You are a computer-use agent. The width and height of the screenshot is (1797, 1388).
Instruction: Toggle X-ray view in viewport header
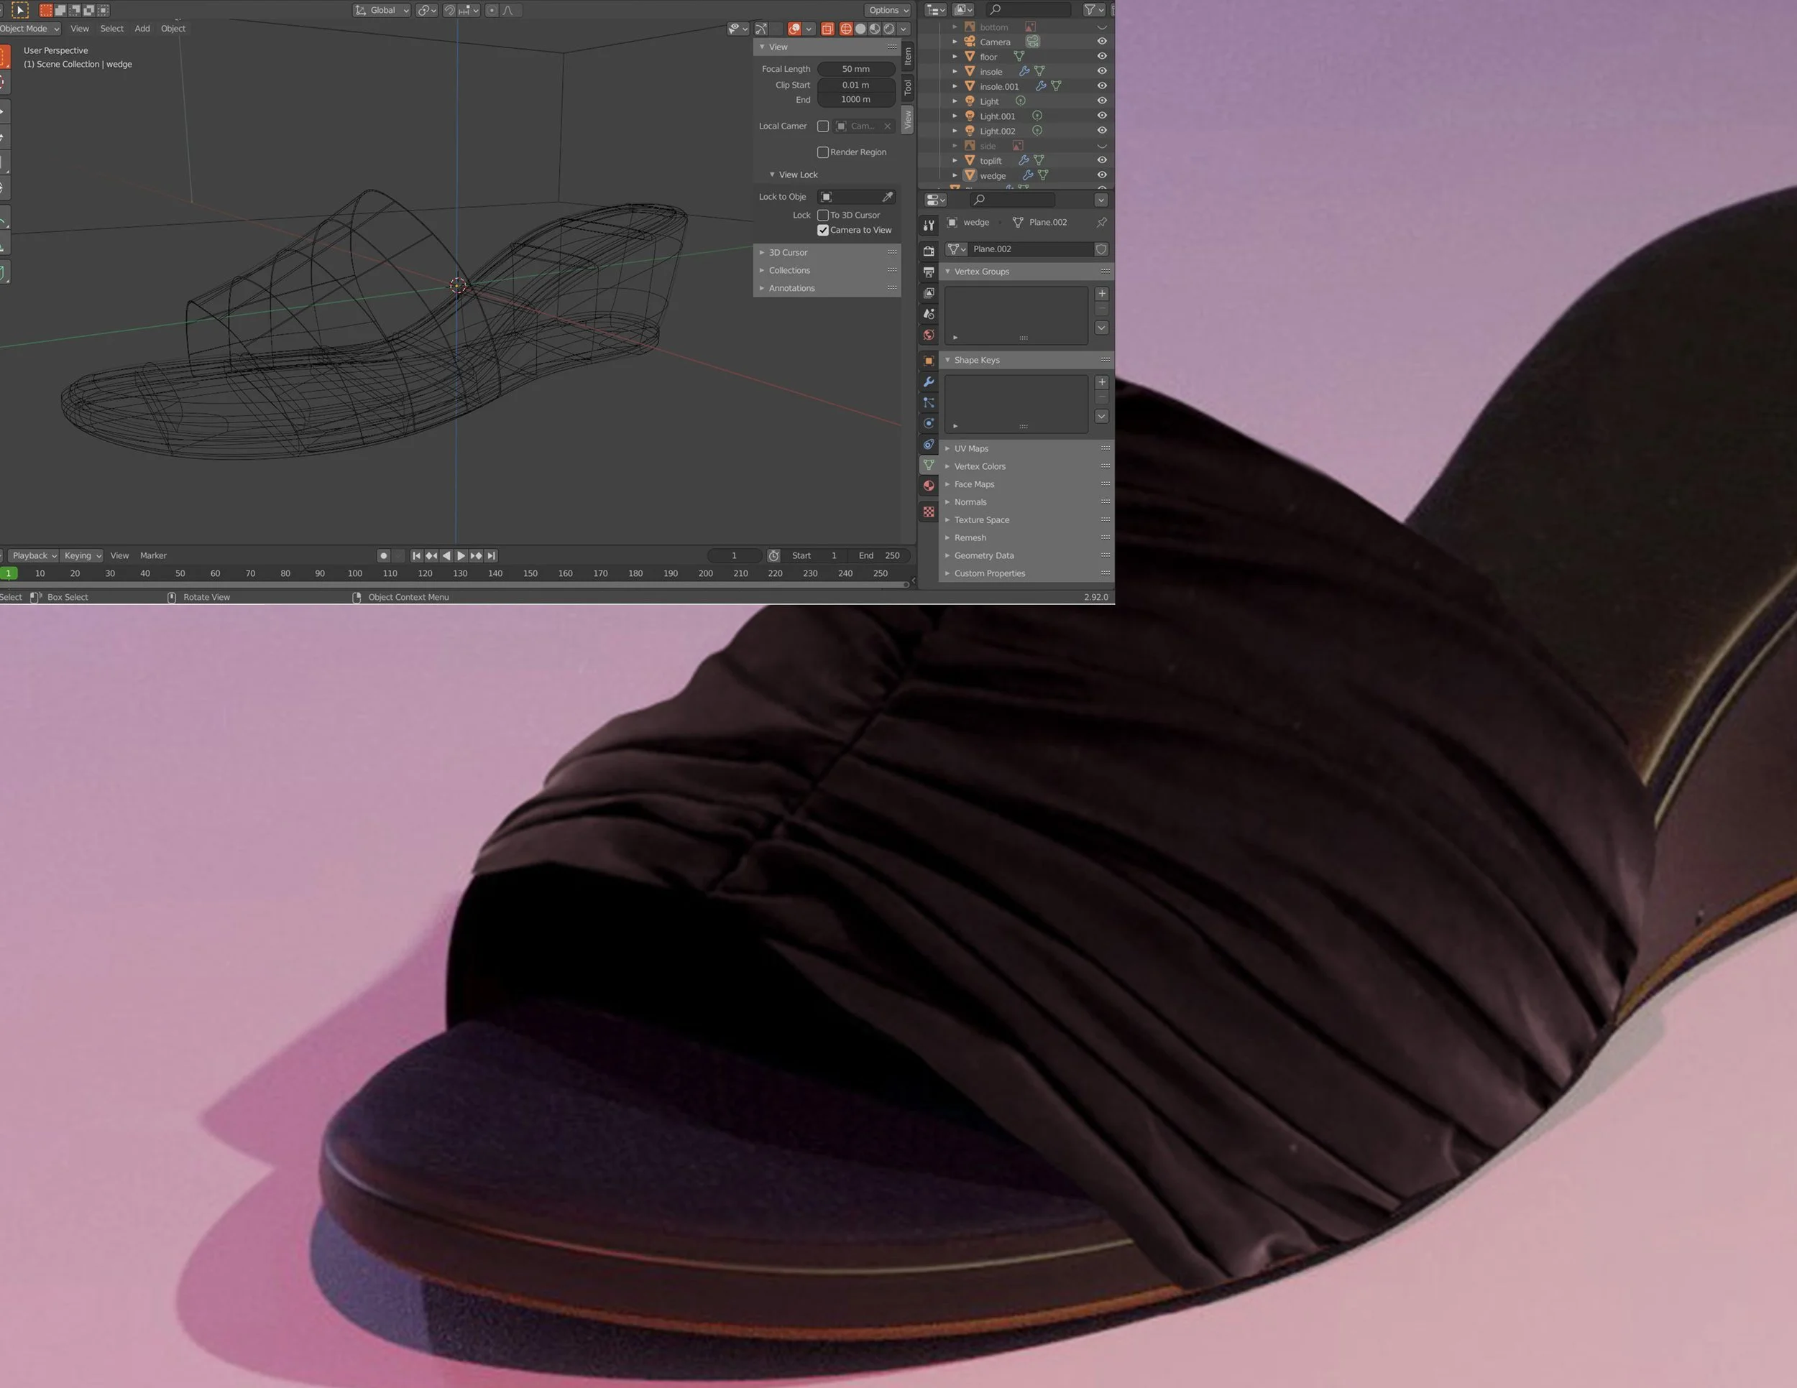[x=827, y=29]
